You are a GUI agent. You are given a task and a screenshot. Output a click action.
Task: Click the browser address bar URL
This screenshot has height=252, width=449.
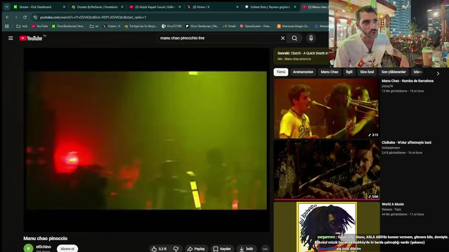coord(93,17)
